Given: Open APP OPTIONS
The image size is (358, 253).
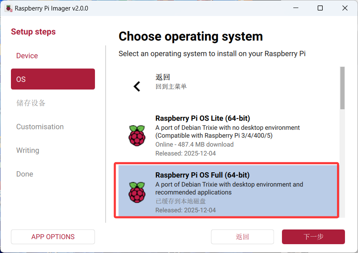Looking at the screenshot, I should tap(53, 237).
